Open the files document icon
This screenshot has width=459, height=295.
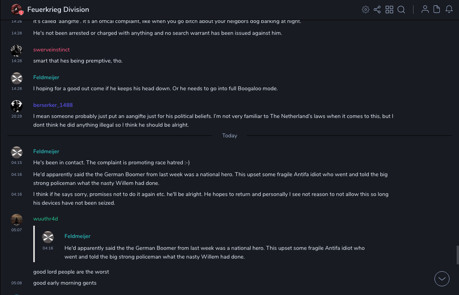[437, 10]
